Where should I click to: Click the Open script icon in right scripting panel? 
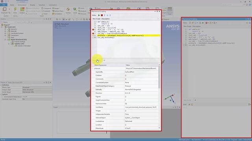(x=193, y=23)
